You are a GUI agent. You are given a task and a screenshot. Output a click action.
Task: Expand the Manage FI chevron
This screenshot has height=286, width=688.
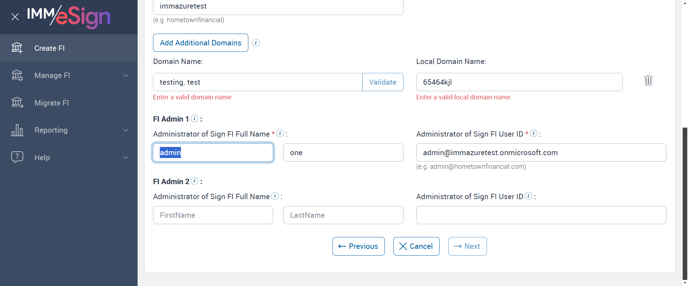click(126, 75)
